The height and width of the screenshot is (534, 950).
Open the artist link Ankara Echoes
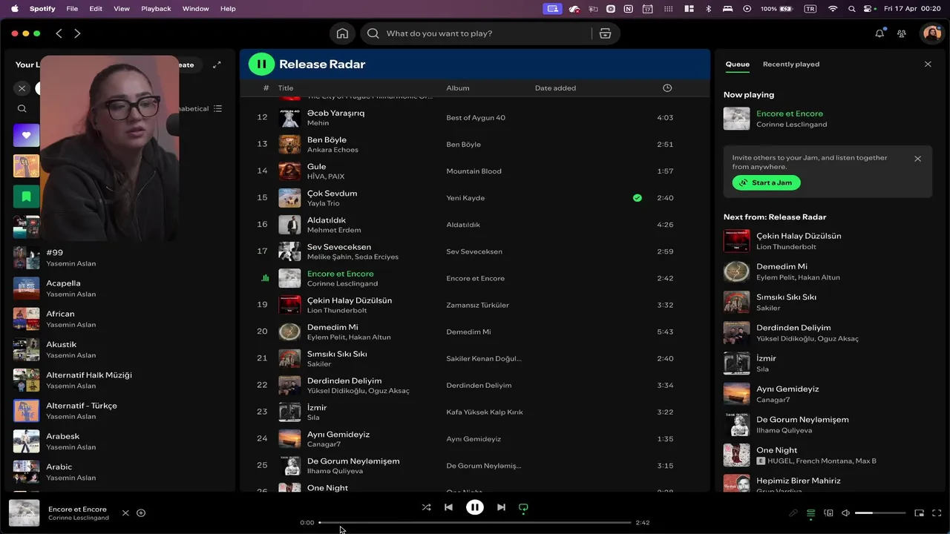pyautogui.click(x=332, y=150)
